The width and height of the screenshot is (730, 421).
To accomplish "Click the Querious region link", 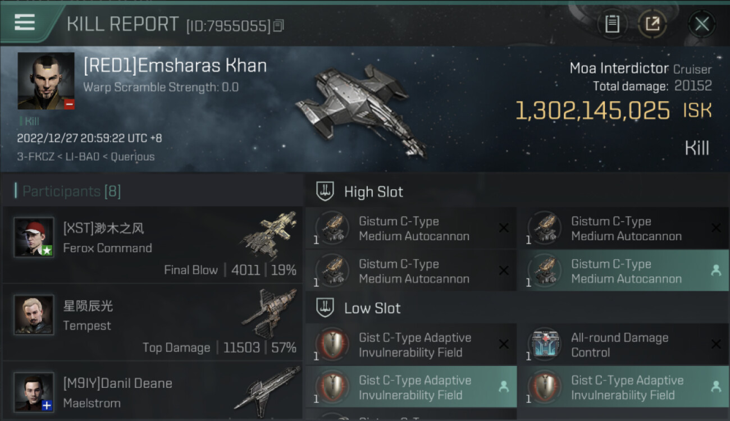I will click(133, 157).
